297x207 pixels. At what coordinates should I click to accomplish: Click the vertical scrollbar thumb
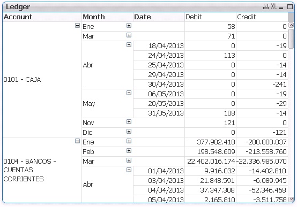point(291,39)
